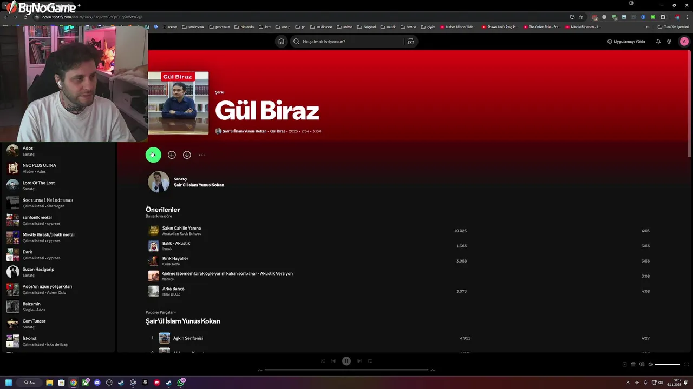Open artist Şair'ül İslam Yunus Kokan link
The width and height of the screenshot is (693, 389).
(x=199, y=185)
